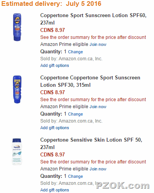
Task: Click the discount notice under the SPF30 price
Action: pos(93,100)
